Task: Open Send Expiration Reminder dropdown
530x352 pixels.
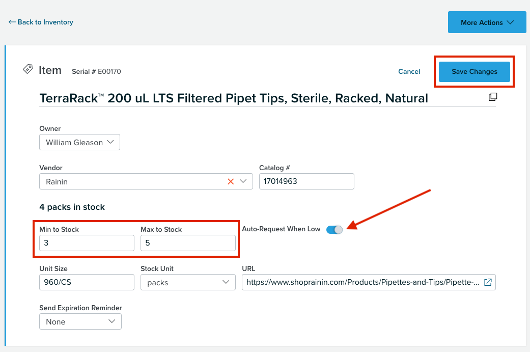Action: point(80,321)
